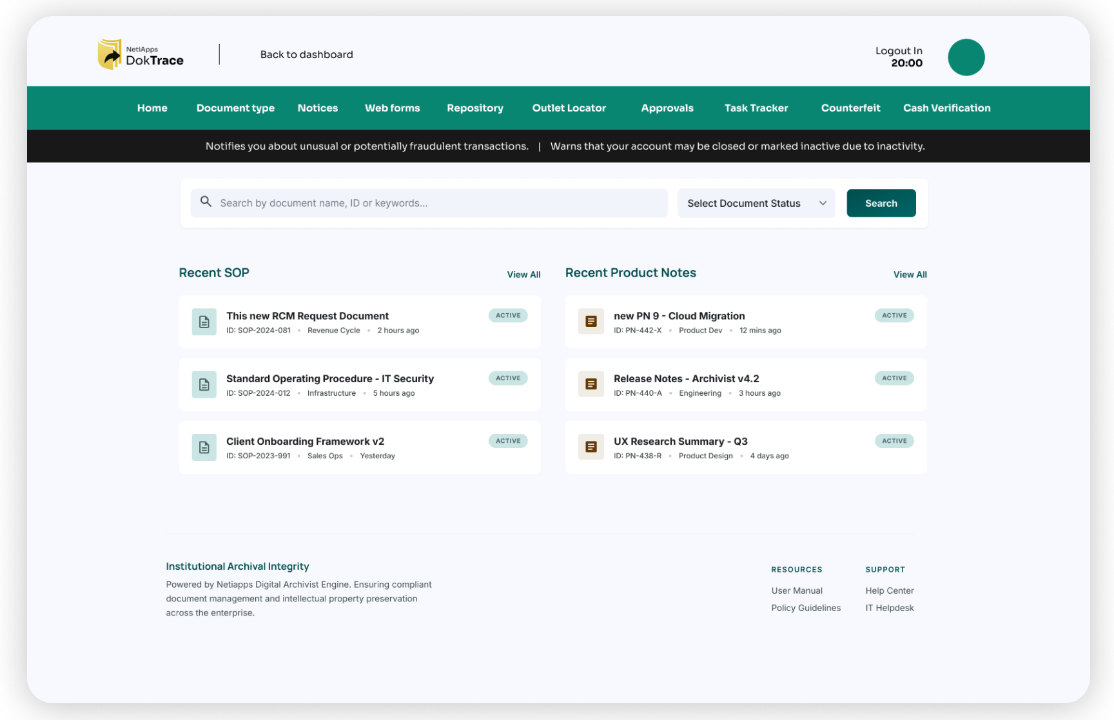Open the Task Tracker nav item

pyautogui.click(x=756, y=108)
